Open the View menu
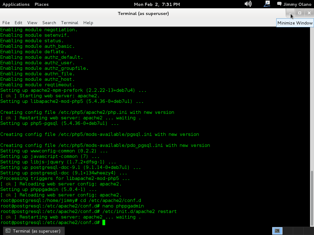Image resolution: width=314 pixels, height=235 pixels. (x=32, y=23)
